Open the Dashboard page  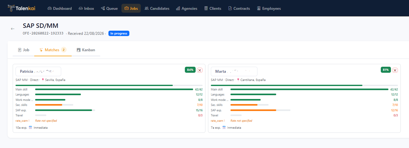[60, 9]
